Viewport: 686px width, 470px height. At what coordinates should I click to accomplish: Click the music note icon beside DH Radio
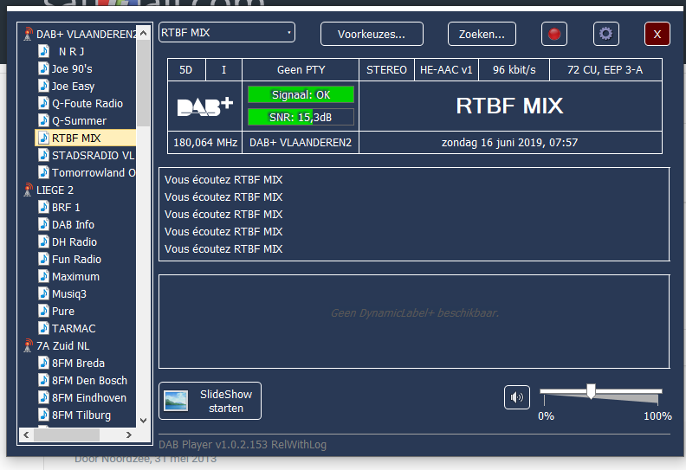click(44, 241)
